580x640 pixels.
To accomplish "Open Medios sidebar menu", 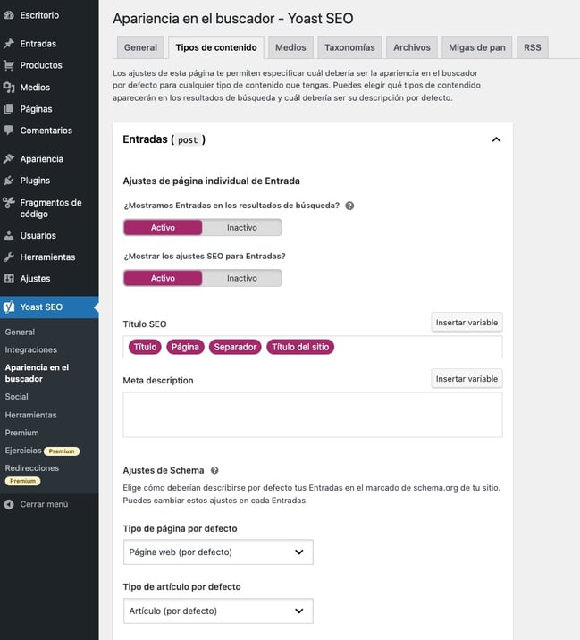I will tap(35, 87).
